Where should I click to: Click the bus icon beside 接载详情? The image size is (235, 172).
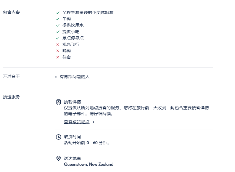pyautogui.click(x=58, y=102)
